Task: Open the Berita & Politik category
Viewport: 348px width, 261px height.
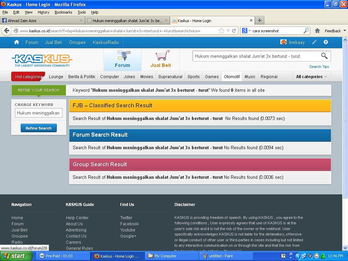Action: 82,77
